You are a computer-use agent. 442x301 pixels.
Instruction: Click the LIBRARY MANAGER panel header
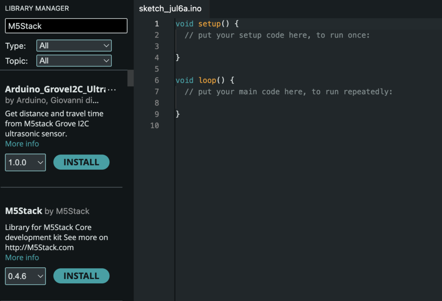click(37, 9)
